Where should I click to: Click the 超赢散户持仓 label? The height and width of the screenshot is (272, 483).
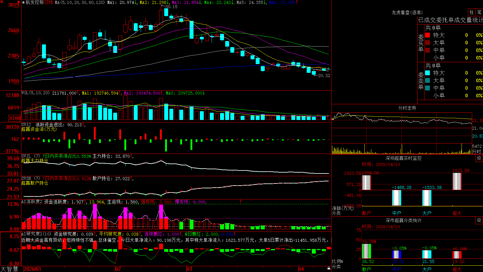coord(35,183)
